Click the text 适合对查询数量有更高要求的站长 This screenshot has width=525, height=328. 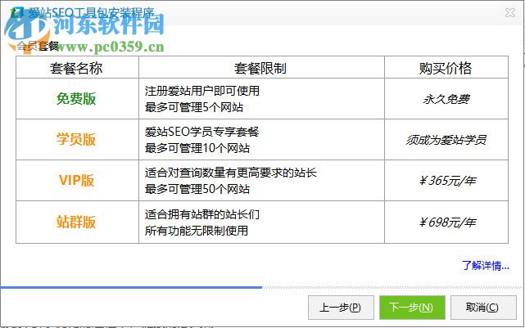click(x=231, y=173)
